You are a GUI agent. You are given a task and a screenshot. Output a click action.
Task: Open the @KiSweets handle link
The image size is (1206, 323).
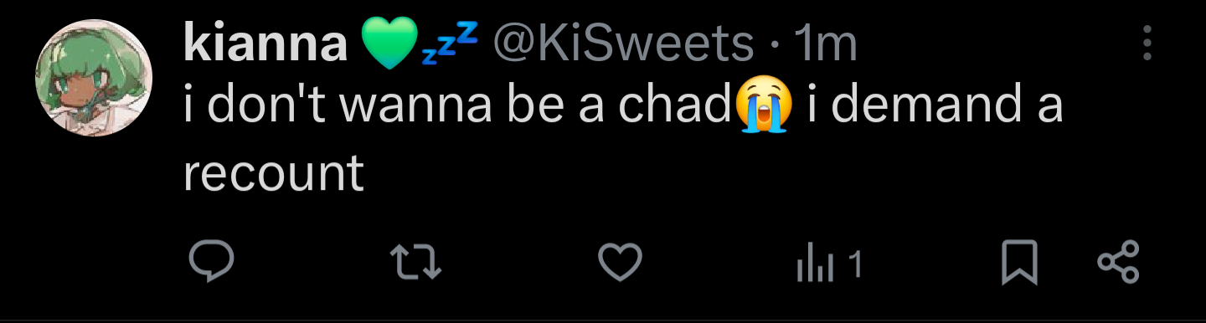coord(623,44)
